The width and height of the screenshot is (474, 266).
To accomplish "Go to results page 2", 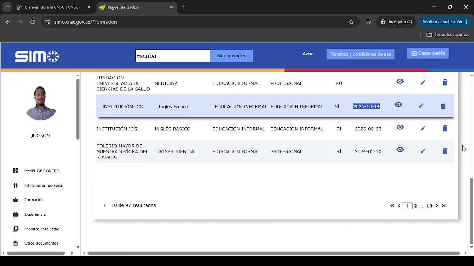I will coord(415,206).
